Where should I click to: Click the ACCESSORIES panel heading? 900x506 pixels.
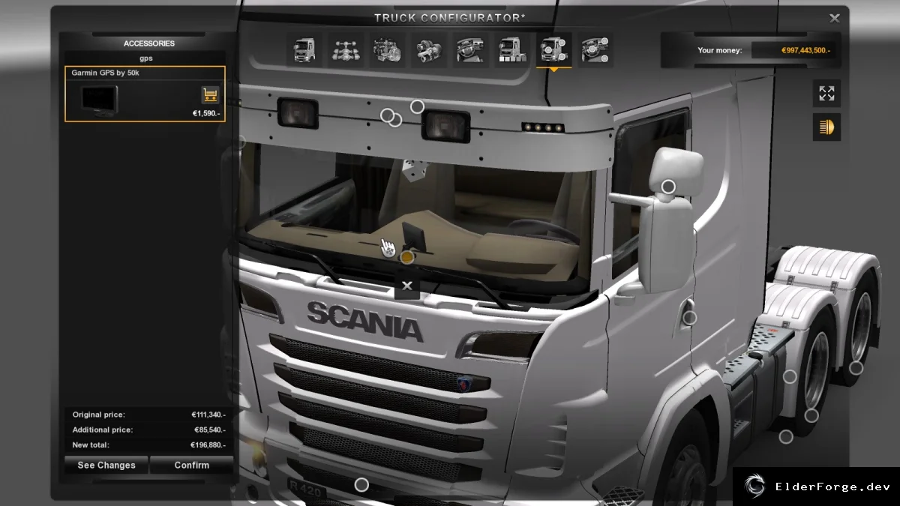click(149, 43)
